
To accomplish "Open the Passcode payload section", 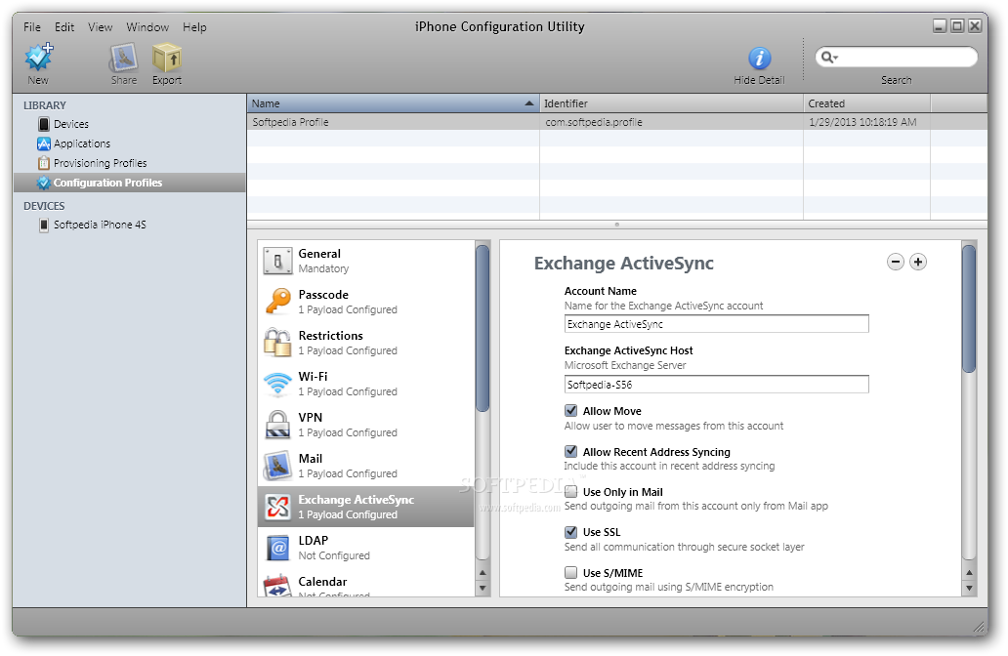I will (366, 302).
